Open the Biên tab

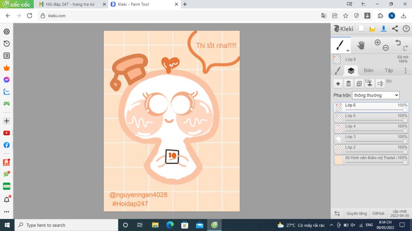tap(369, 71)
